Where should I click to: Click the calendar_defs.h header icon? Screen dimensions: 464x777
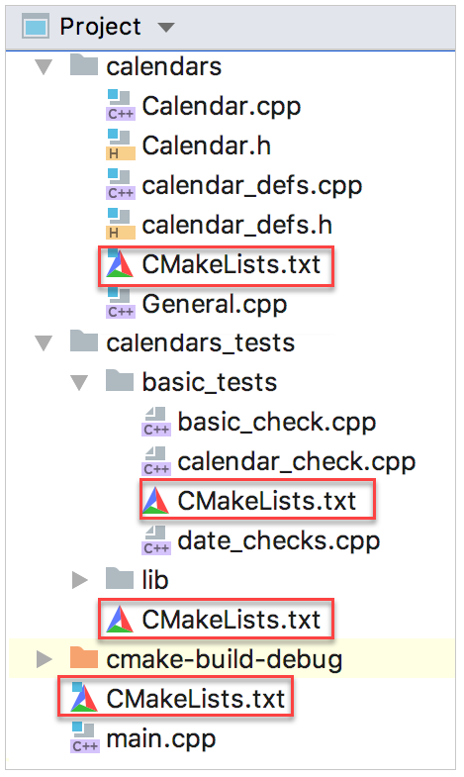coord(121,225)
